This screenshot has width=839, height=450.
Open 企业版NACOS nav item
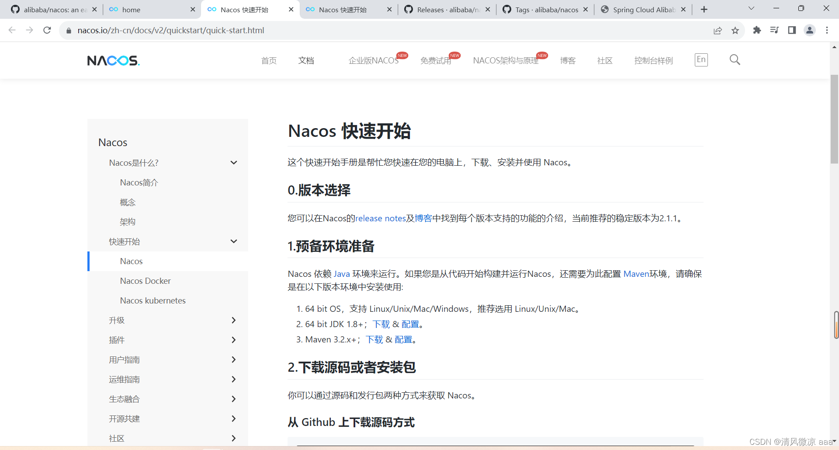[x=374, y=60]
